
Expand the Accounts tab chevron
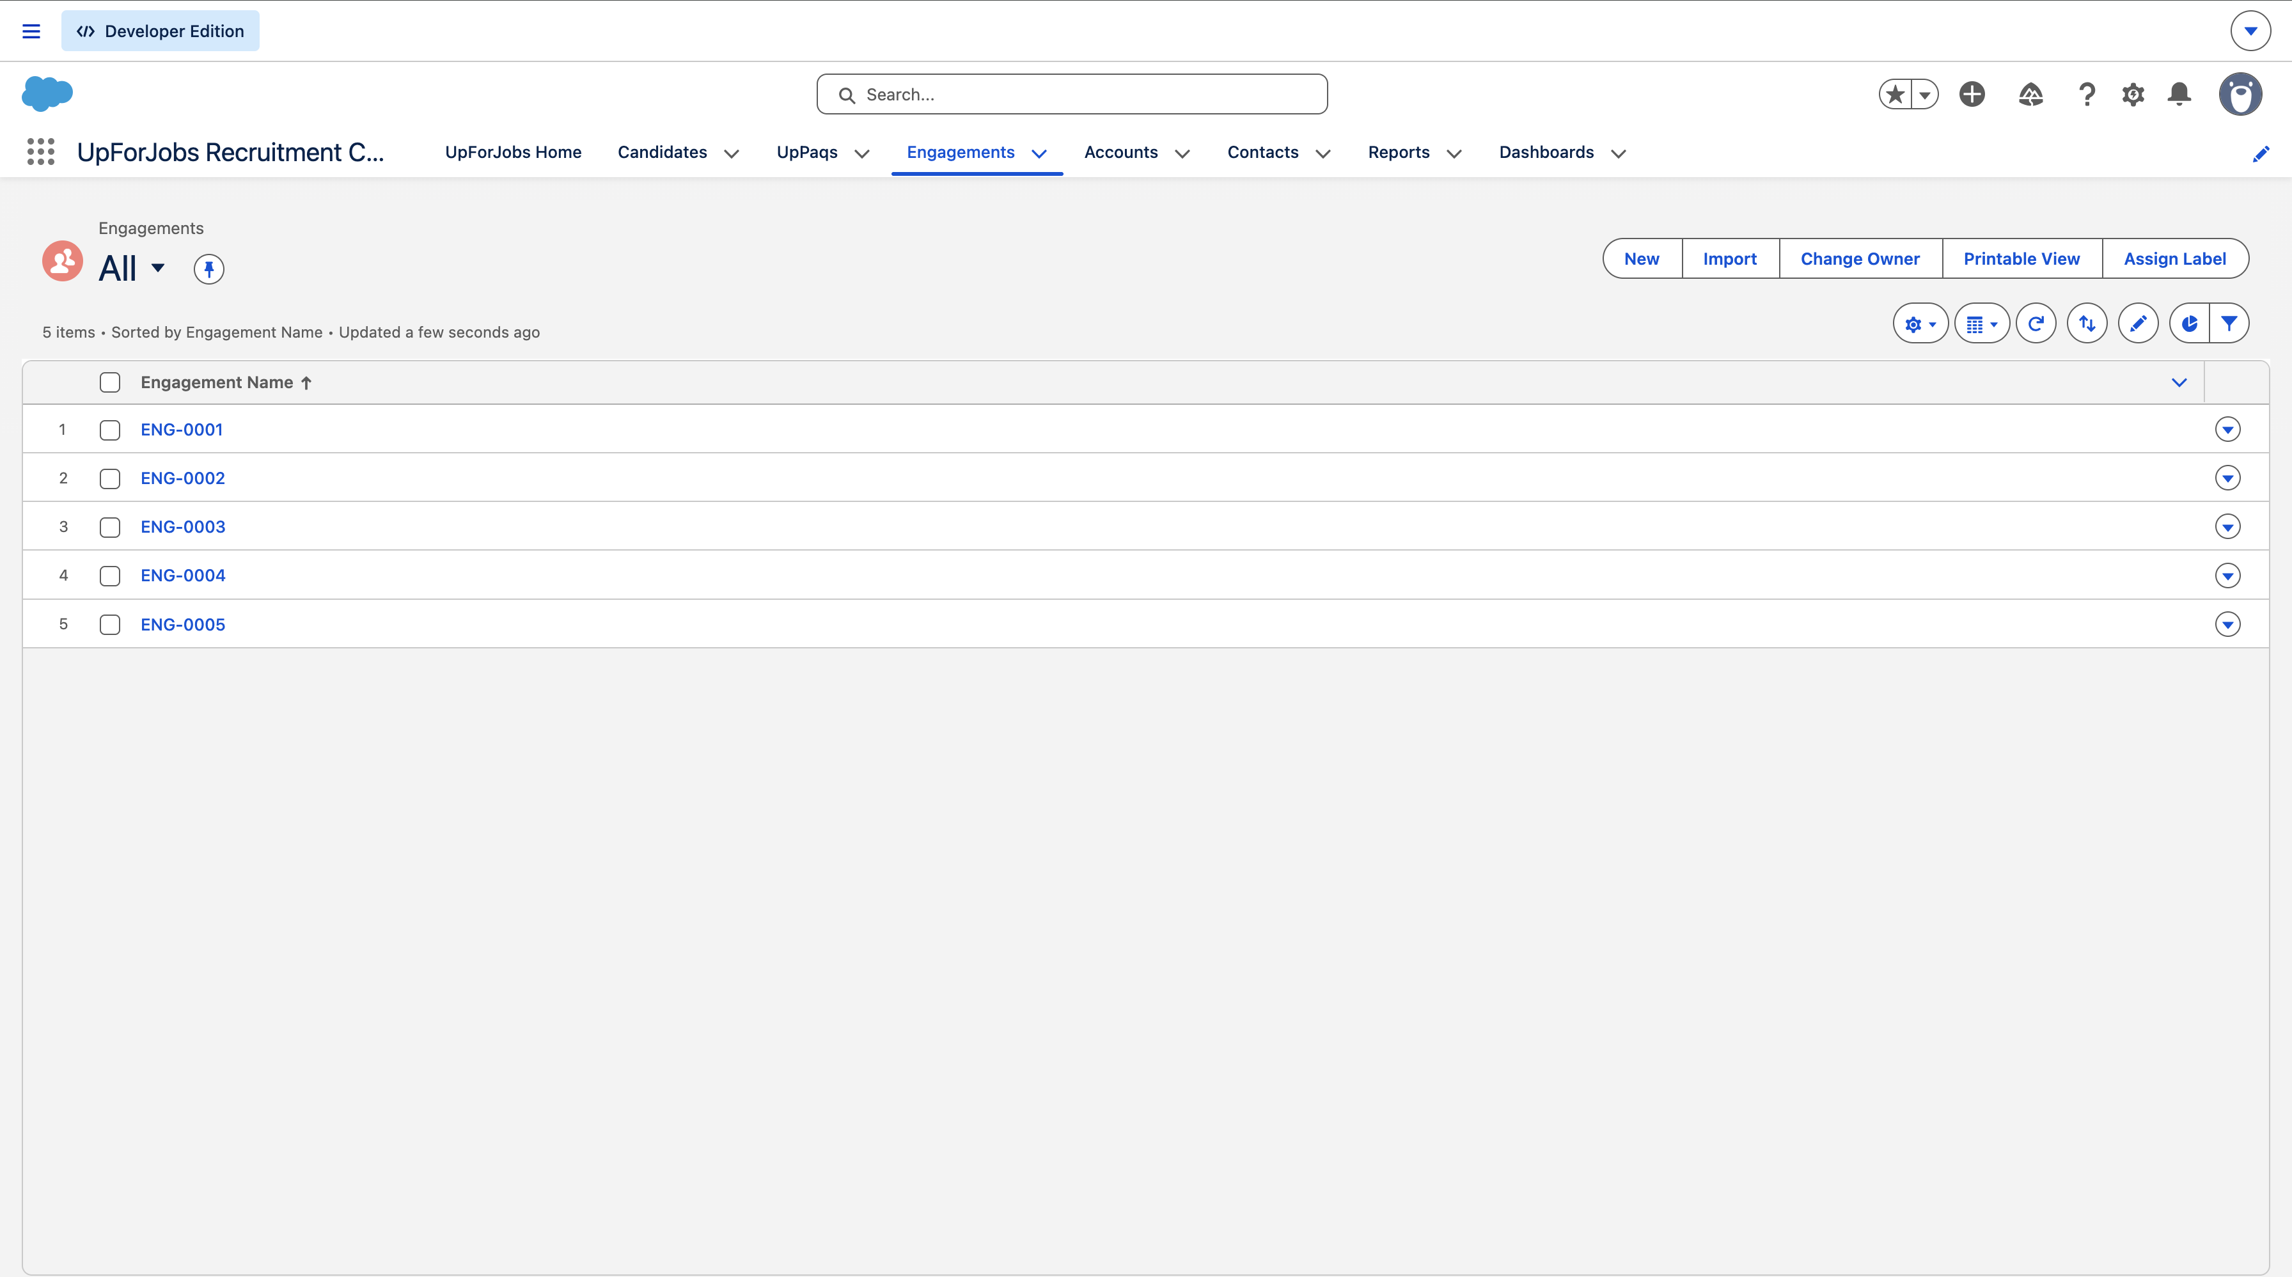1182,153
